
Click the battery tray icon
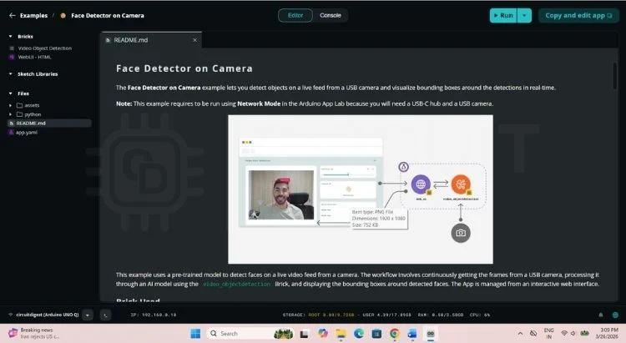pos(585,334)
